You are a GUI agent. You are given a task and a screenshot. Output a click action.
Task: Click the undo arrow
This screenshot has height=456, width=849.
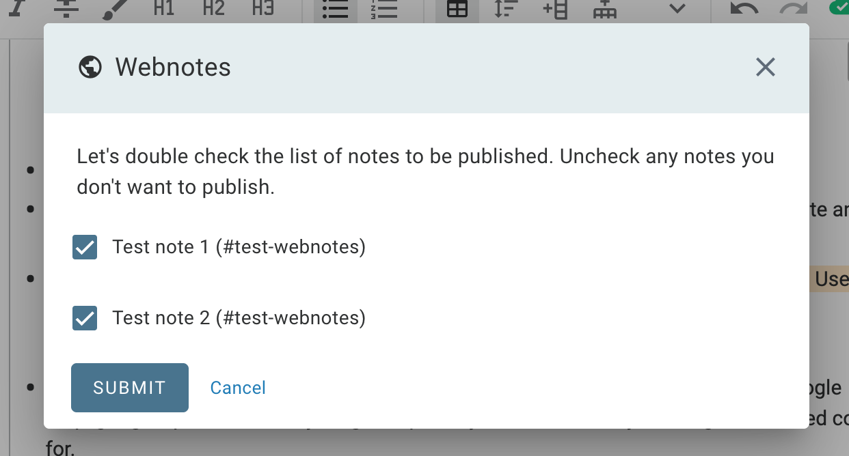[744, 9]
